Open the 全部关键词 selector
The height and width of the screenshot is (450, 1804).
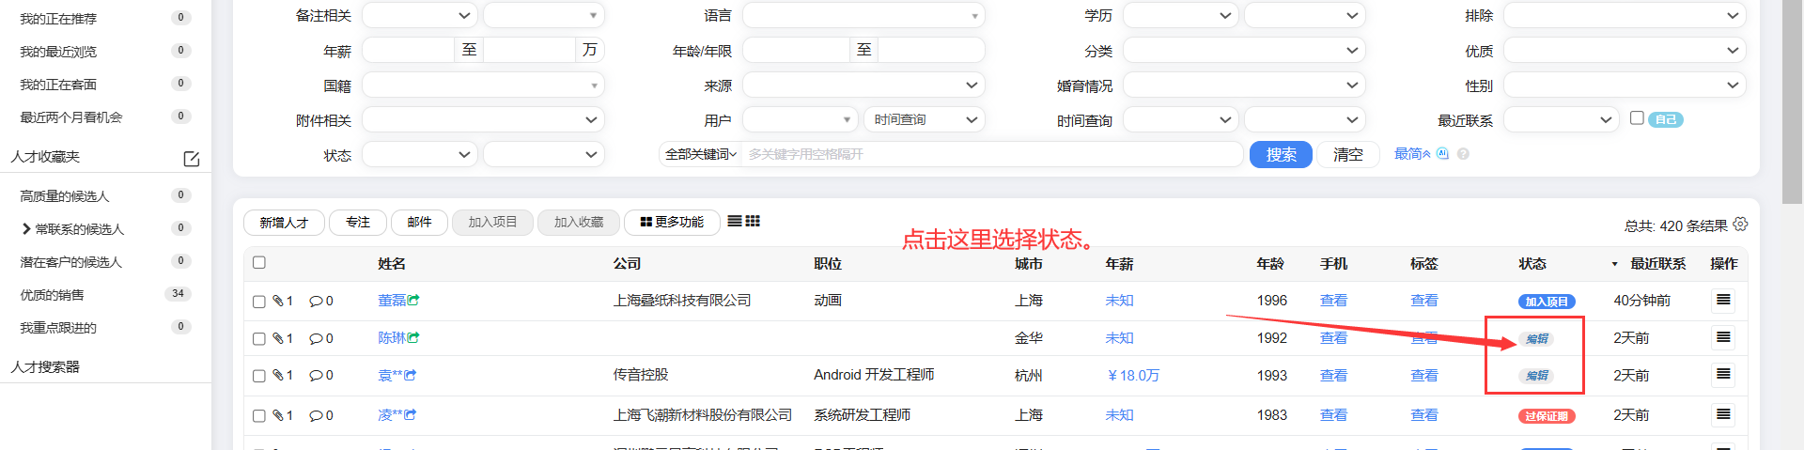point(701,154)
